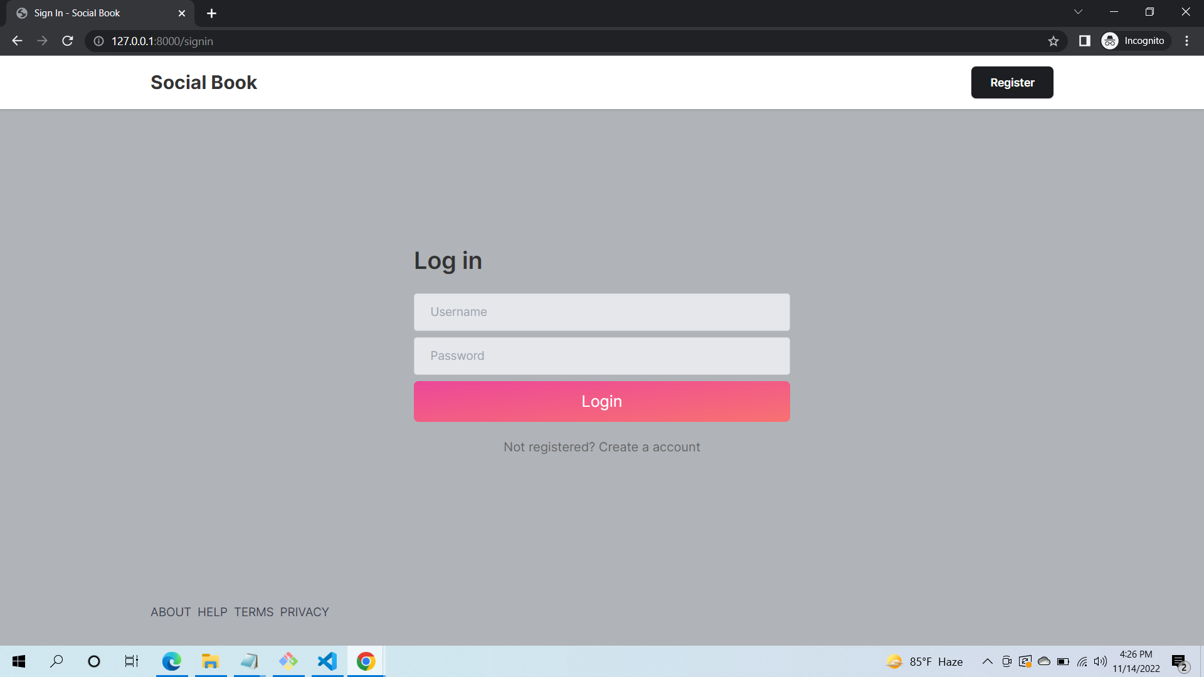Screen dimensions: 1204x677
Task: Expand hidden icons in the system tray
Action: pos(987,661)
